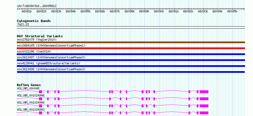
Task: Open the nsv1021186 (Coe2014) variant label
Action: coord(34,51)
